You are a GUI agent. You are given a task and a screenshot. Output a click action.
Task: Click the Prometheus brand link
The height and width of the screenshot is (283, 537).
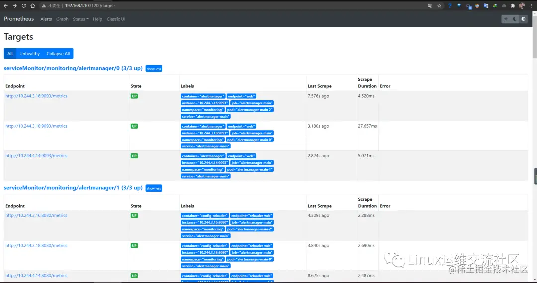click(x=19, y=19)
